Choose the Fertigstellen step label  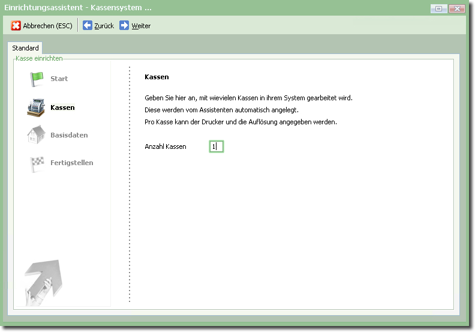point(71,163)
